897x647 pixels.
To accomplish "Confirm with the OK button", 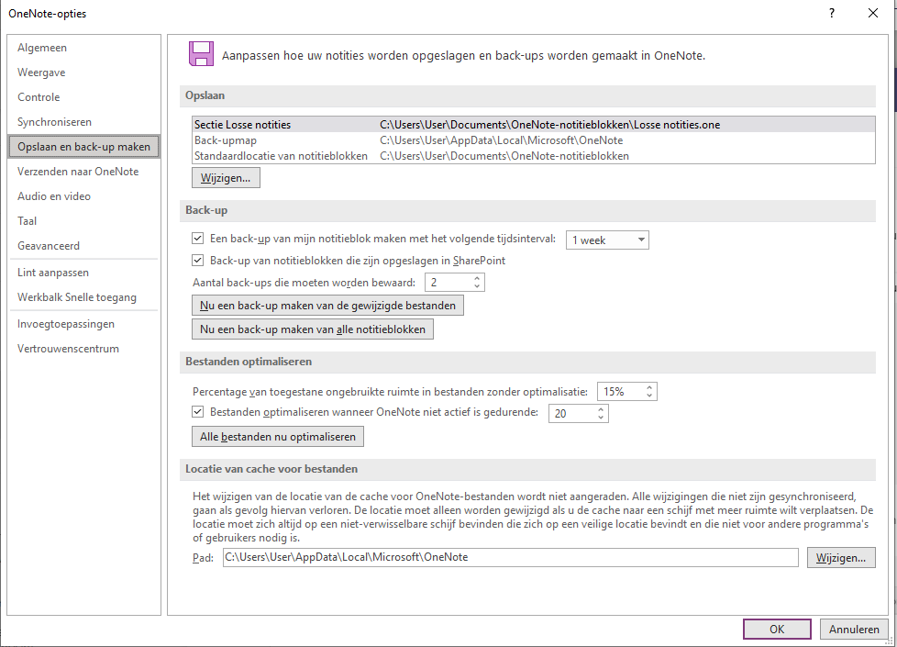I will click(777, 630).
